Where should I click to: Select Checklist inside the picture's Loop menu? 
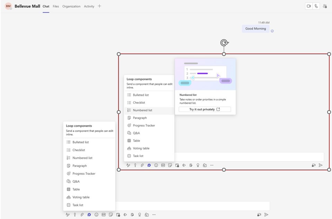coord(149,103)
